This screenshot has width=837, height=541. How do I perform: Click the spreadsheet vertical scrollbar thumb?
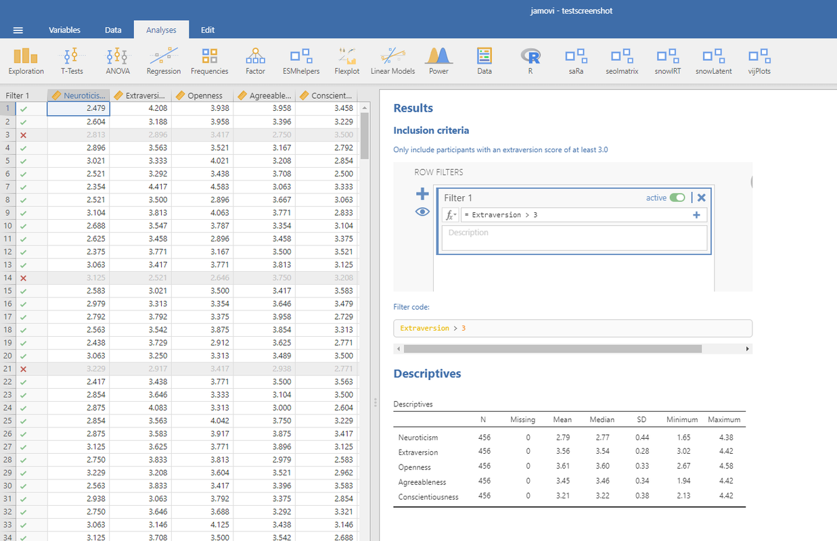[x=364, y=135]
